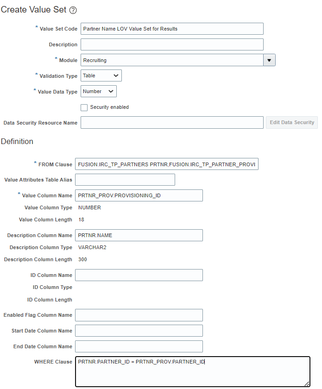Click the ID Column Name field
The height and width of the screenshot is (389, 322).
pos(139,275)
